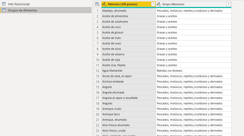
Task: Click the ABC data type icon of Grupo Alimentos column
Action: point(159,4)
